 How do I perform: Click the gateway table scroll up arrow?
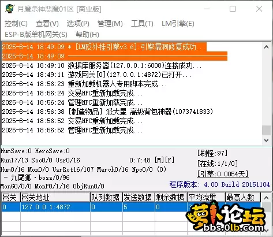coord(266,198)
